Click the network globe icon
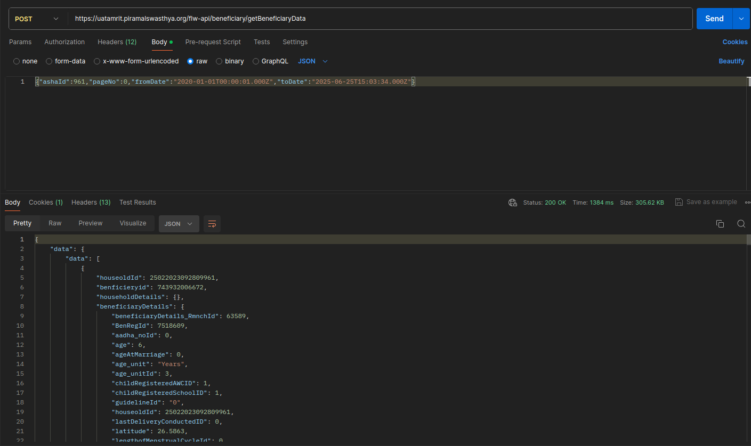 (x=513, y=202)
